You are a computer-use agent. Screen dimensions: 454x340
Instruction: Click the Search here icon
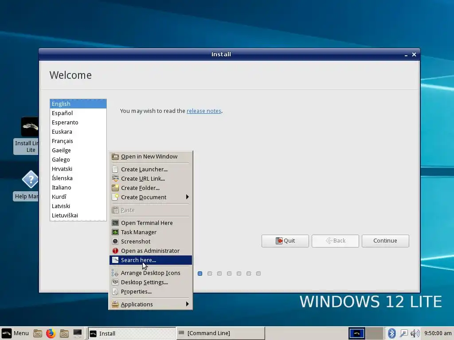[115, 260]
